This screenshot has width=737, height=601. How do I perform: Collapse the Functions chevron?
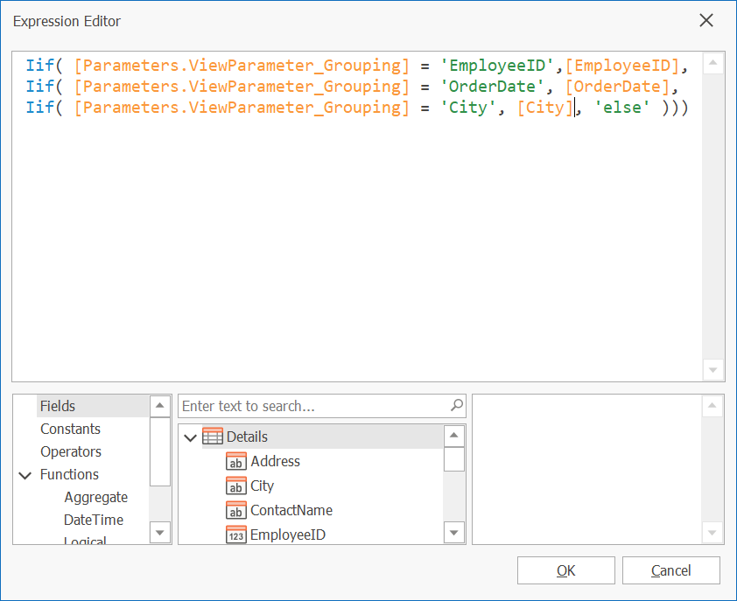click(25, 475)
